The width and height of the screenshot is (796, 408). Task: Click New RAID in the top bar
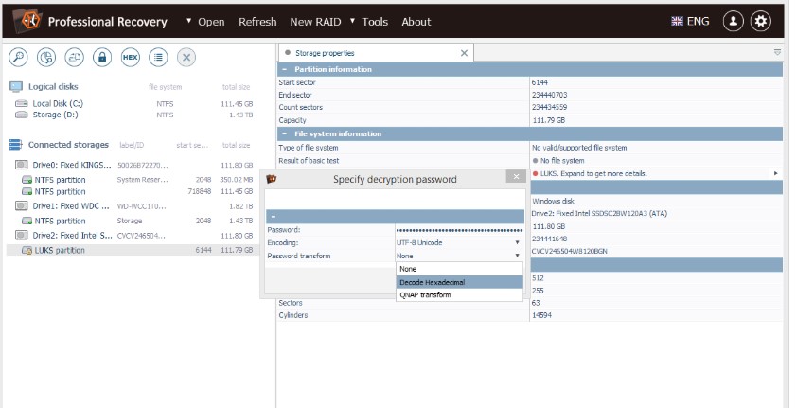click(314, 22)
